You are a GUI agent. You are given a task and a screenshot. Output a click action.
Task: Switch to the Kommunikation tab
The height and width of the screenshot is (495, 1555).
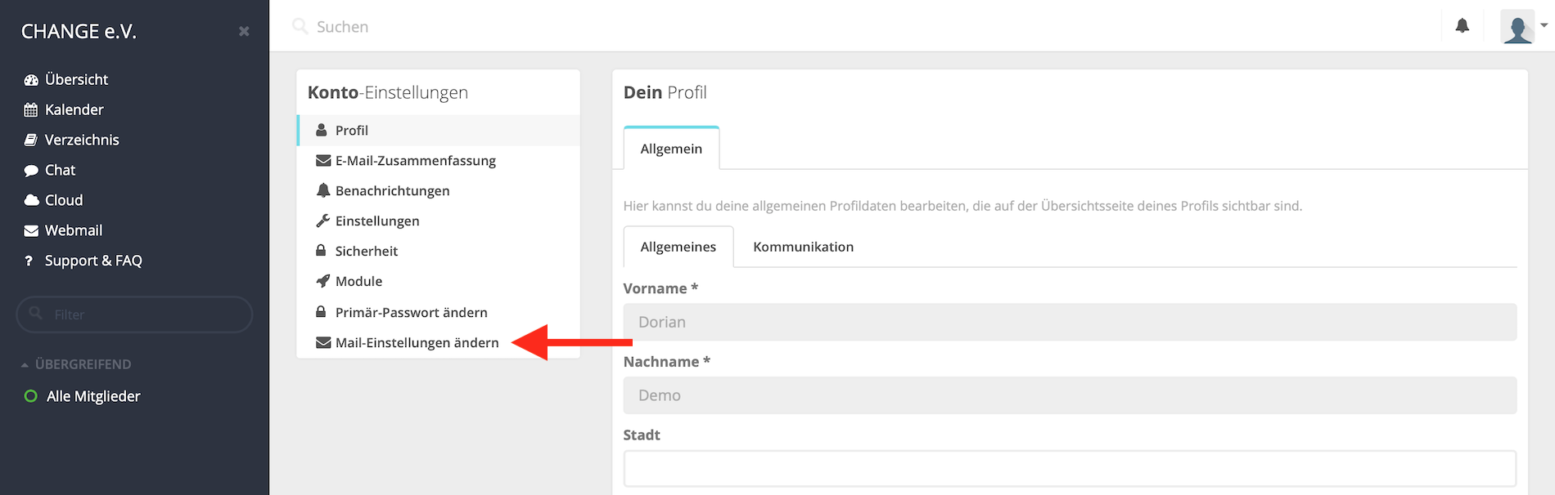click(803, 247)
